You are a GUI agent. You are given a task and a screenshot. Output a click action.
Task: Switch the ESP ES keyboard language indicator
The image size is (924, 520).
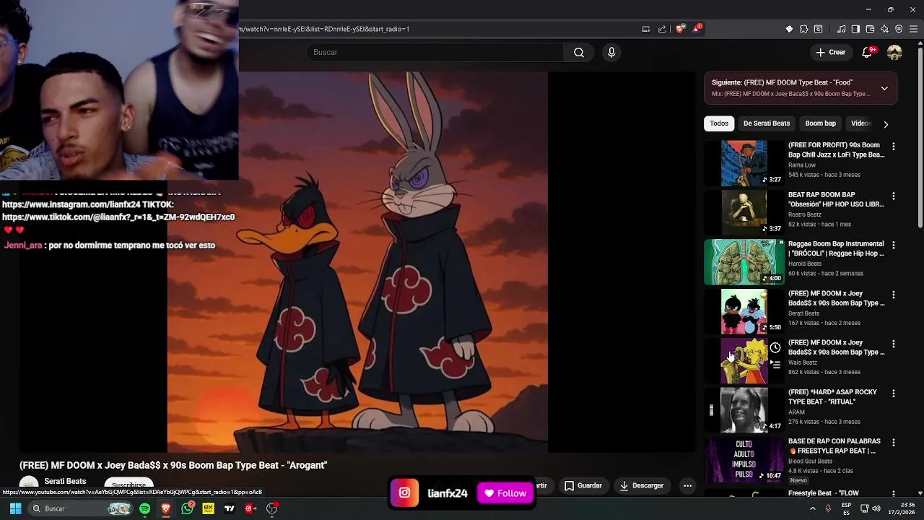(x=846, y=508)
